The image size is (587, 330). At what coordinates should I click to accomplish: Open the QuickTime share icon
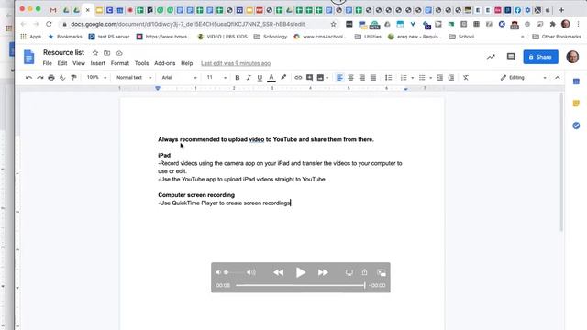[365, 272]
